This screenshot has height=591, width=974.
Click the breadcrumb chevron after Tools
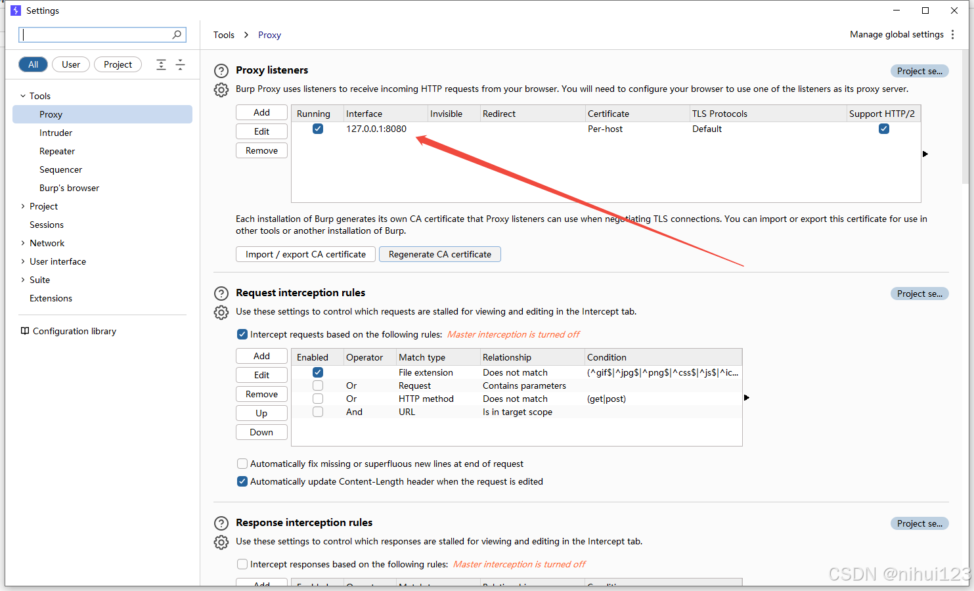pyautogui.click(x=246, y=35)
